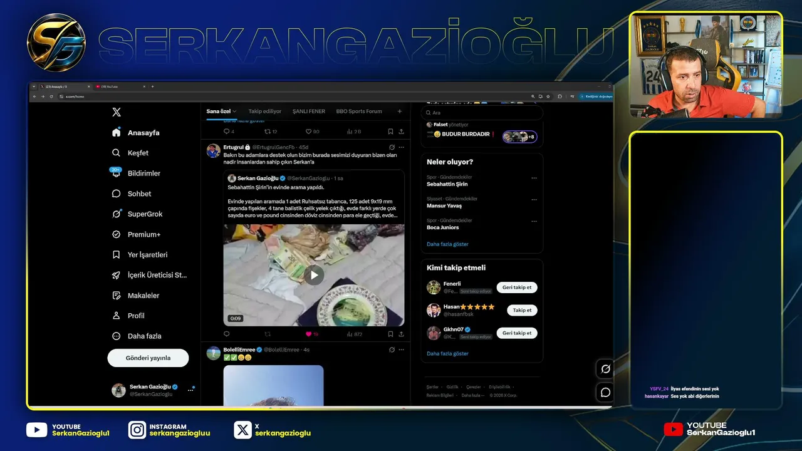Open Bildirimler notifications
Image resolution: width=802 pixels, height=451 pixels.
[136, 174]
